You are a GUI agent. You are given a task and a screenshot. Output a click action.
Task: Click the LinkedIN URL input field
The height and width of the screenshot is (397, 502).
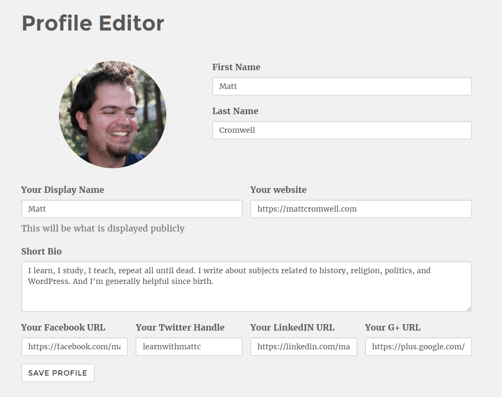tap(304, 347)
